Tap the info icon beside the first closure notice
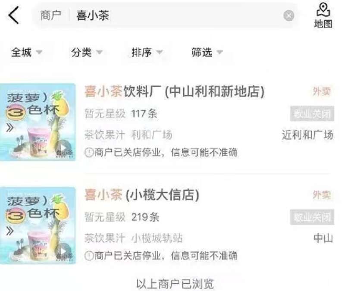 point(89,152)
